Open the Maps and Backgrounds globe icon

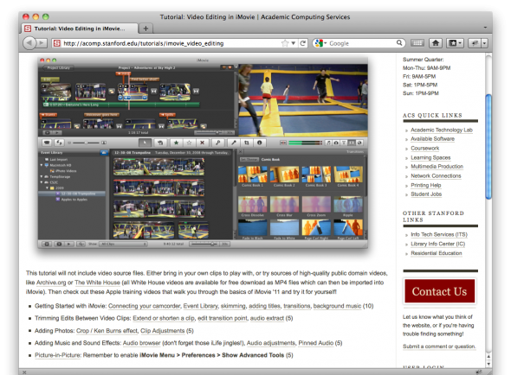359,143
